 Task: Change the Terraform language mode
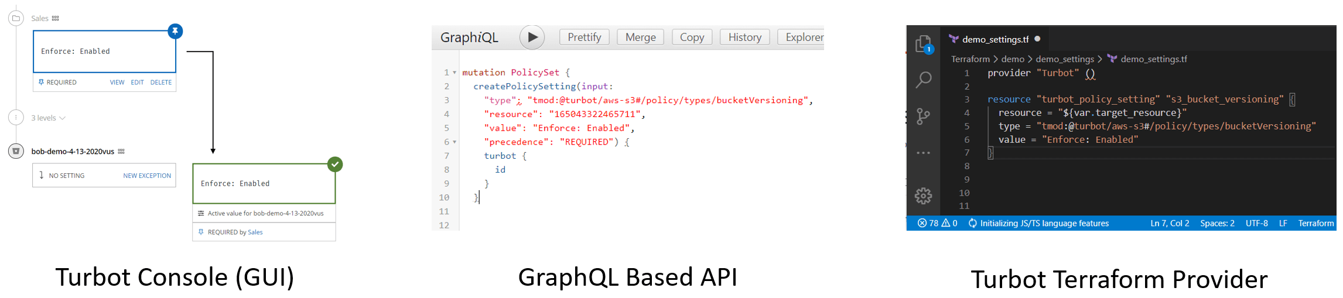tap(1315, 223)
